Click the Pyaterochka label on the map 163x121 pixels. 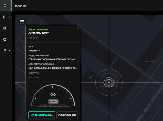pyautogui.click(x=150, y=61)
